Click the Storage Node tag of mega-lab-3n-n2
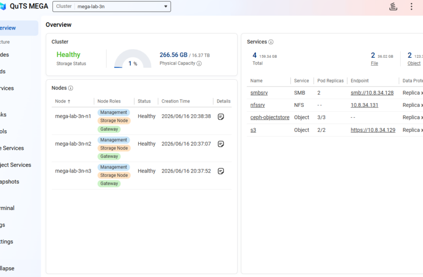 [114, 148]
